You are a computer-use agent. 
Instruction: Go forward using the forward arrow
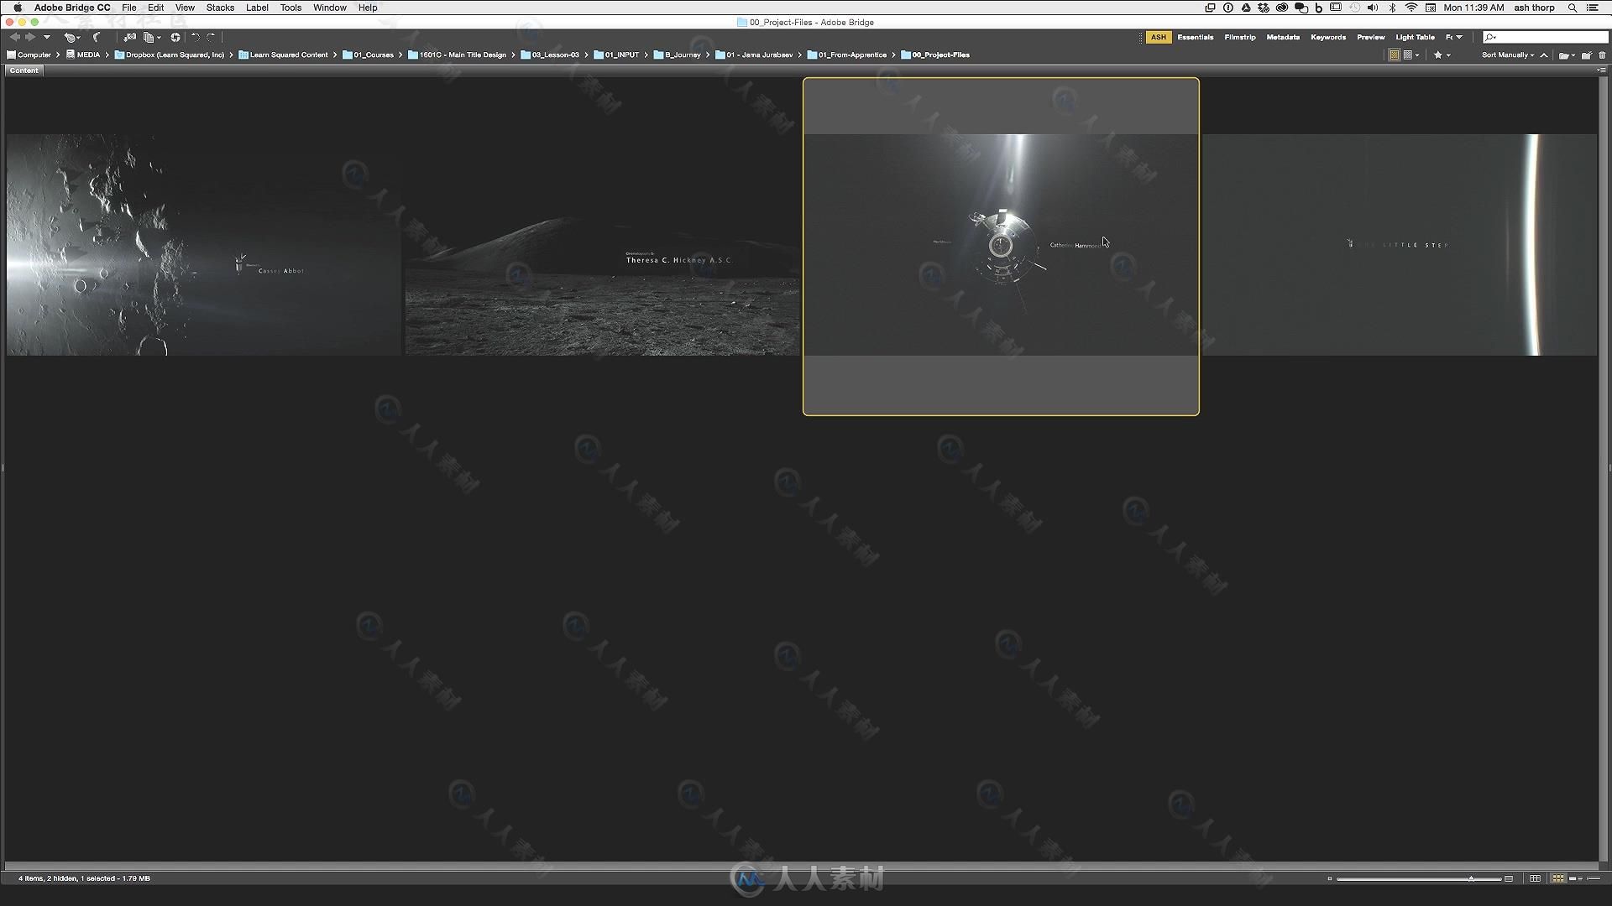[30, 37]
